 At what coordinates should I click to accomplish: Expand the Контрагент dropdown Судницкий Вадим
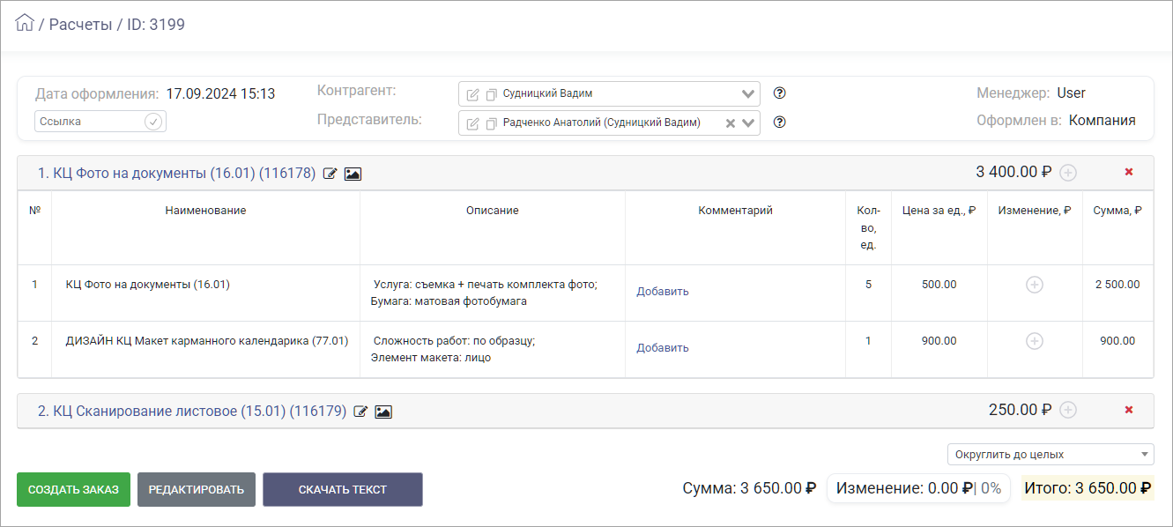[x=749, y=93]
